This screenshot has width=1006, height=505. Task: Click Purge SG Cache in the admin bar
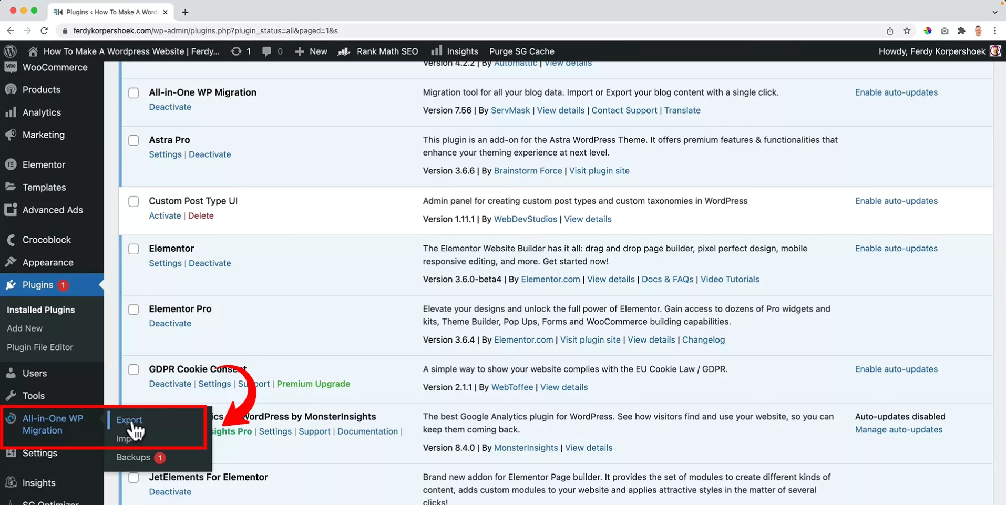tap(521, 51)
